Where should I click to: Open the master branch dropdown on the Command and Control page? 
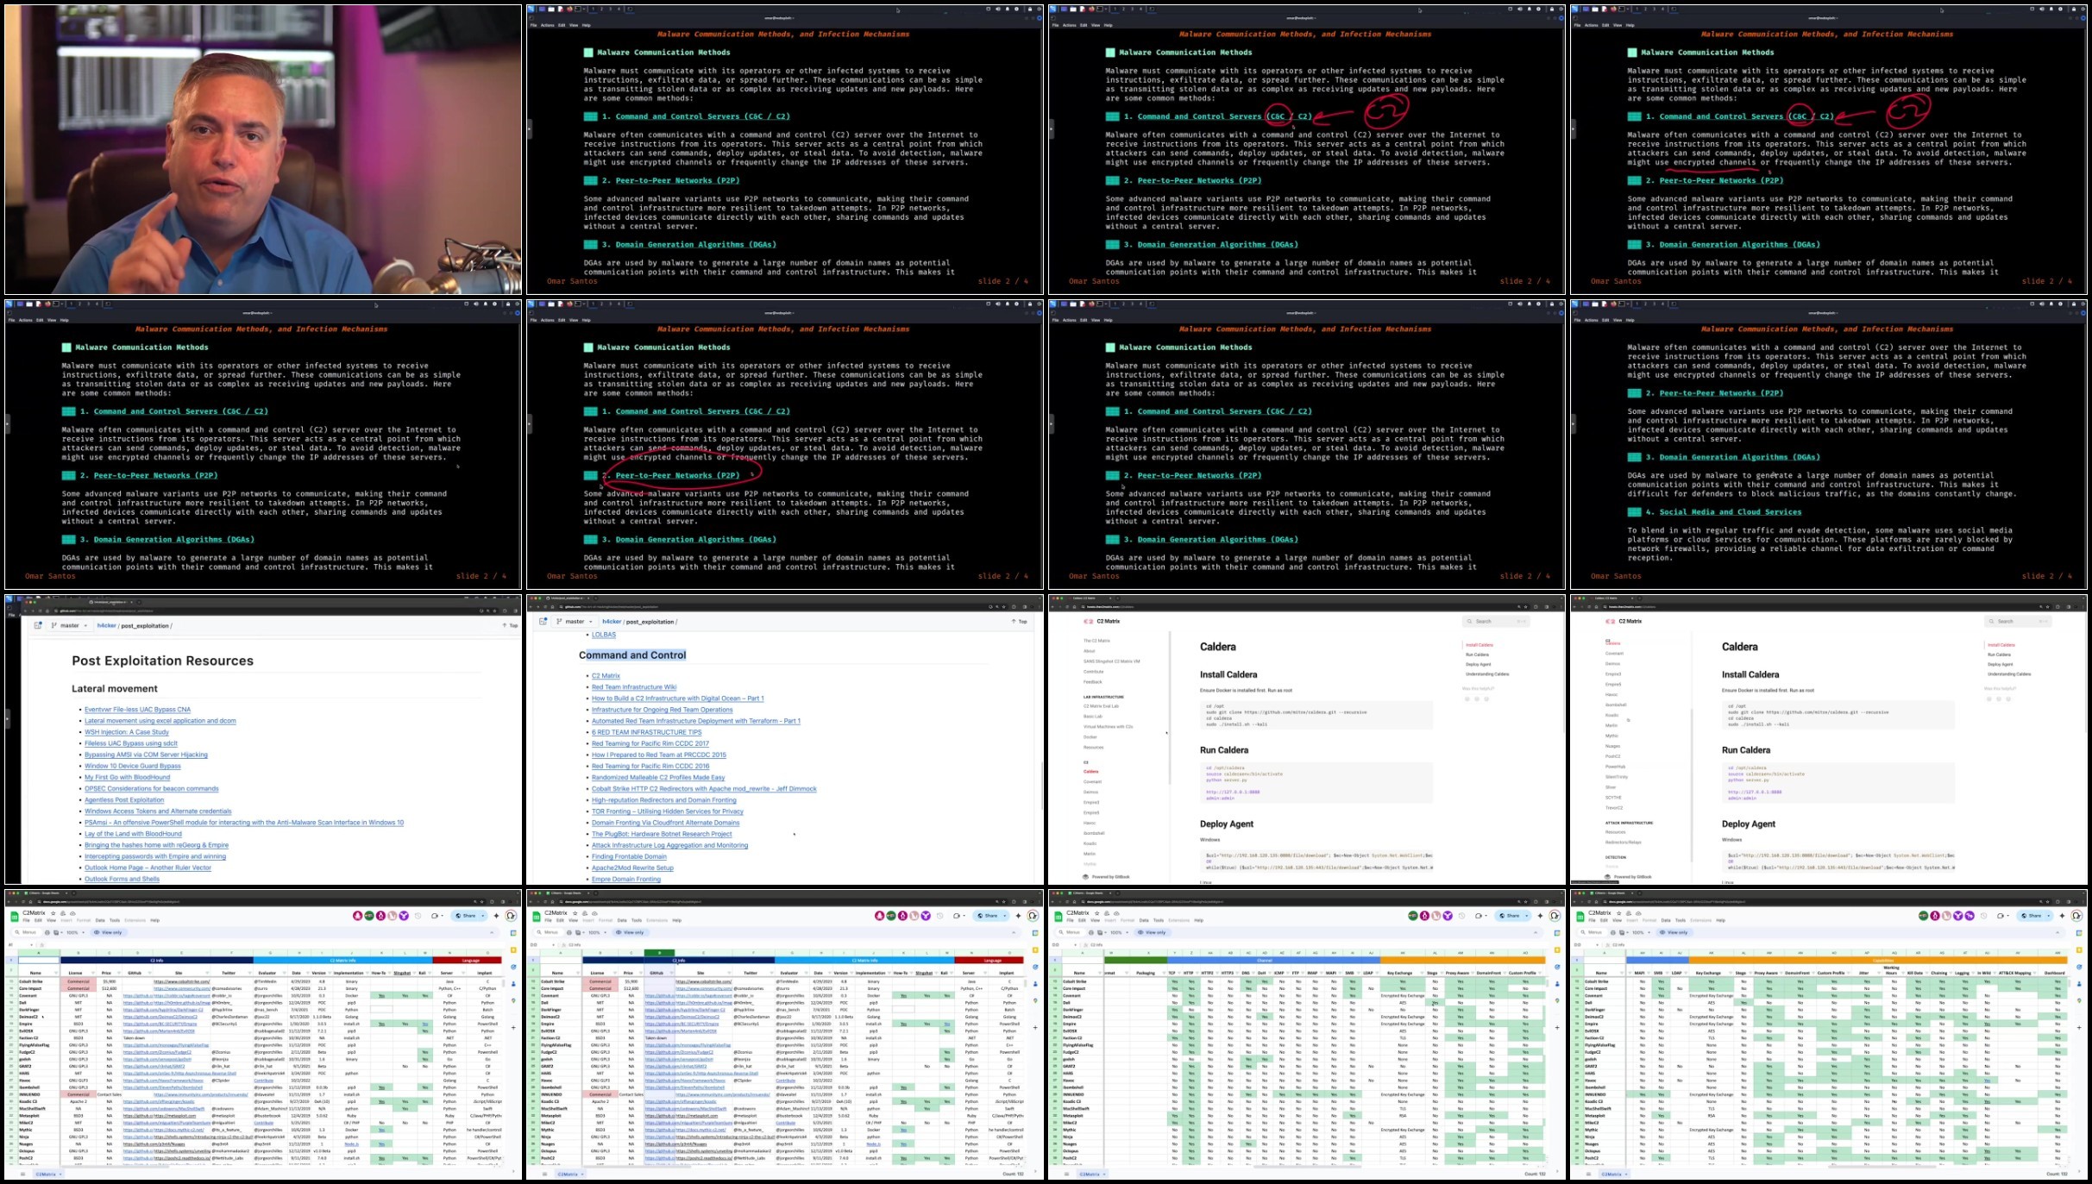(575, 621)
